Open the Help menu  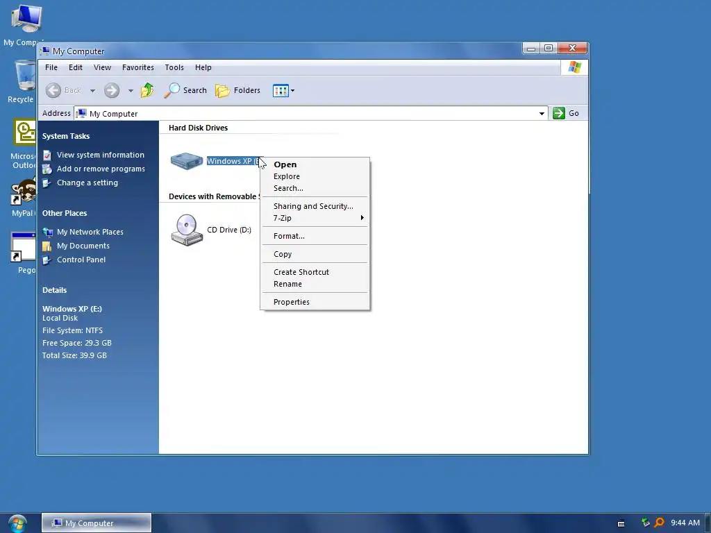[x=203, y=67]
